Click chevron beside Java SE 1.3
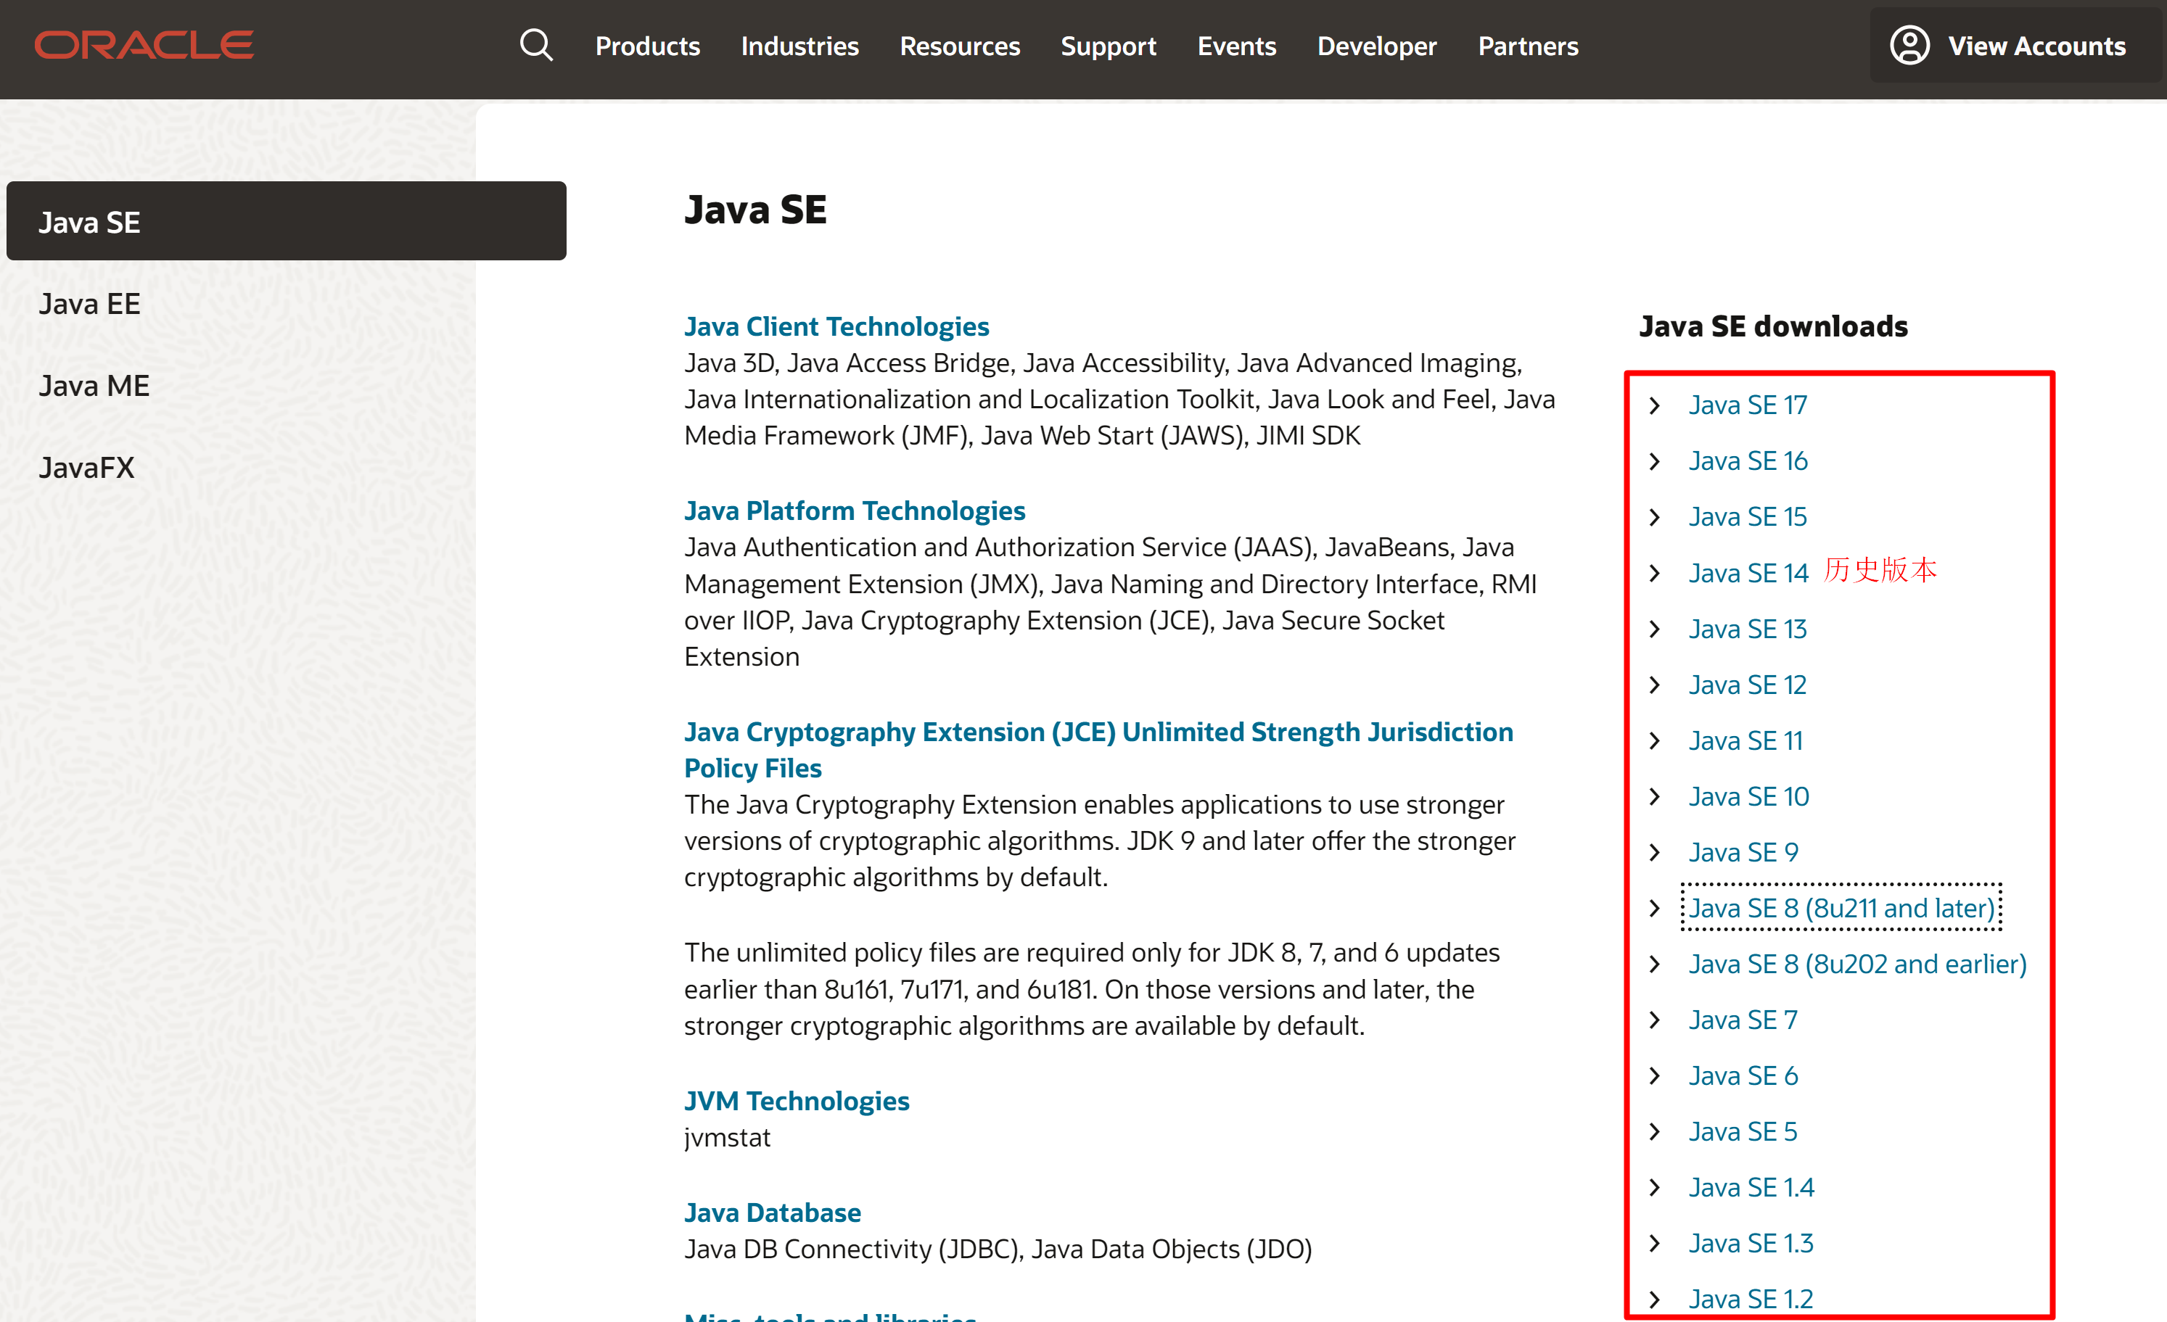This screenshot has height=1322, width=2167. [1654, 1244]
